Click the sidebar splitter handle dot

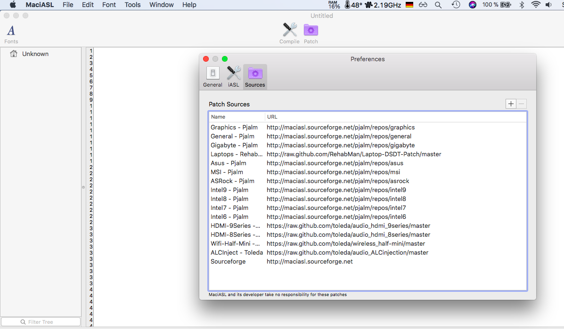(83, 187)
